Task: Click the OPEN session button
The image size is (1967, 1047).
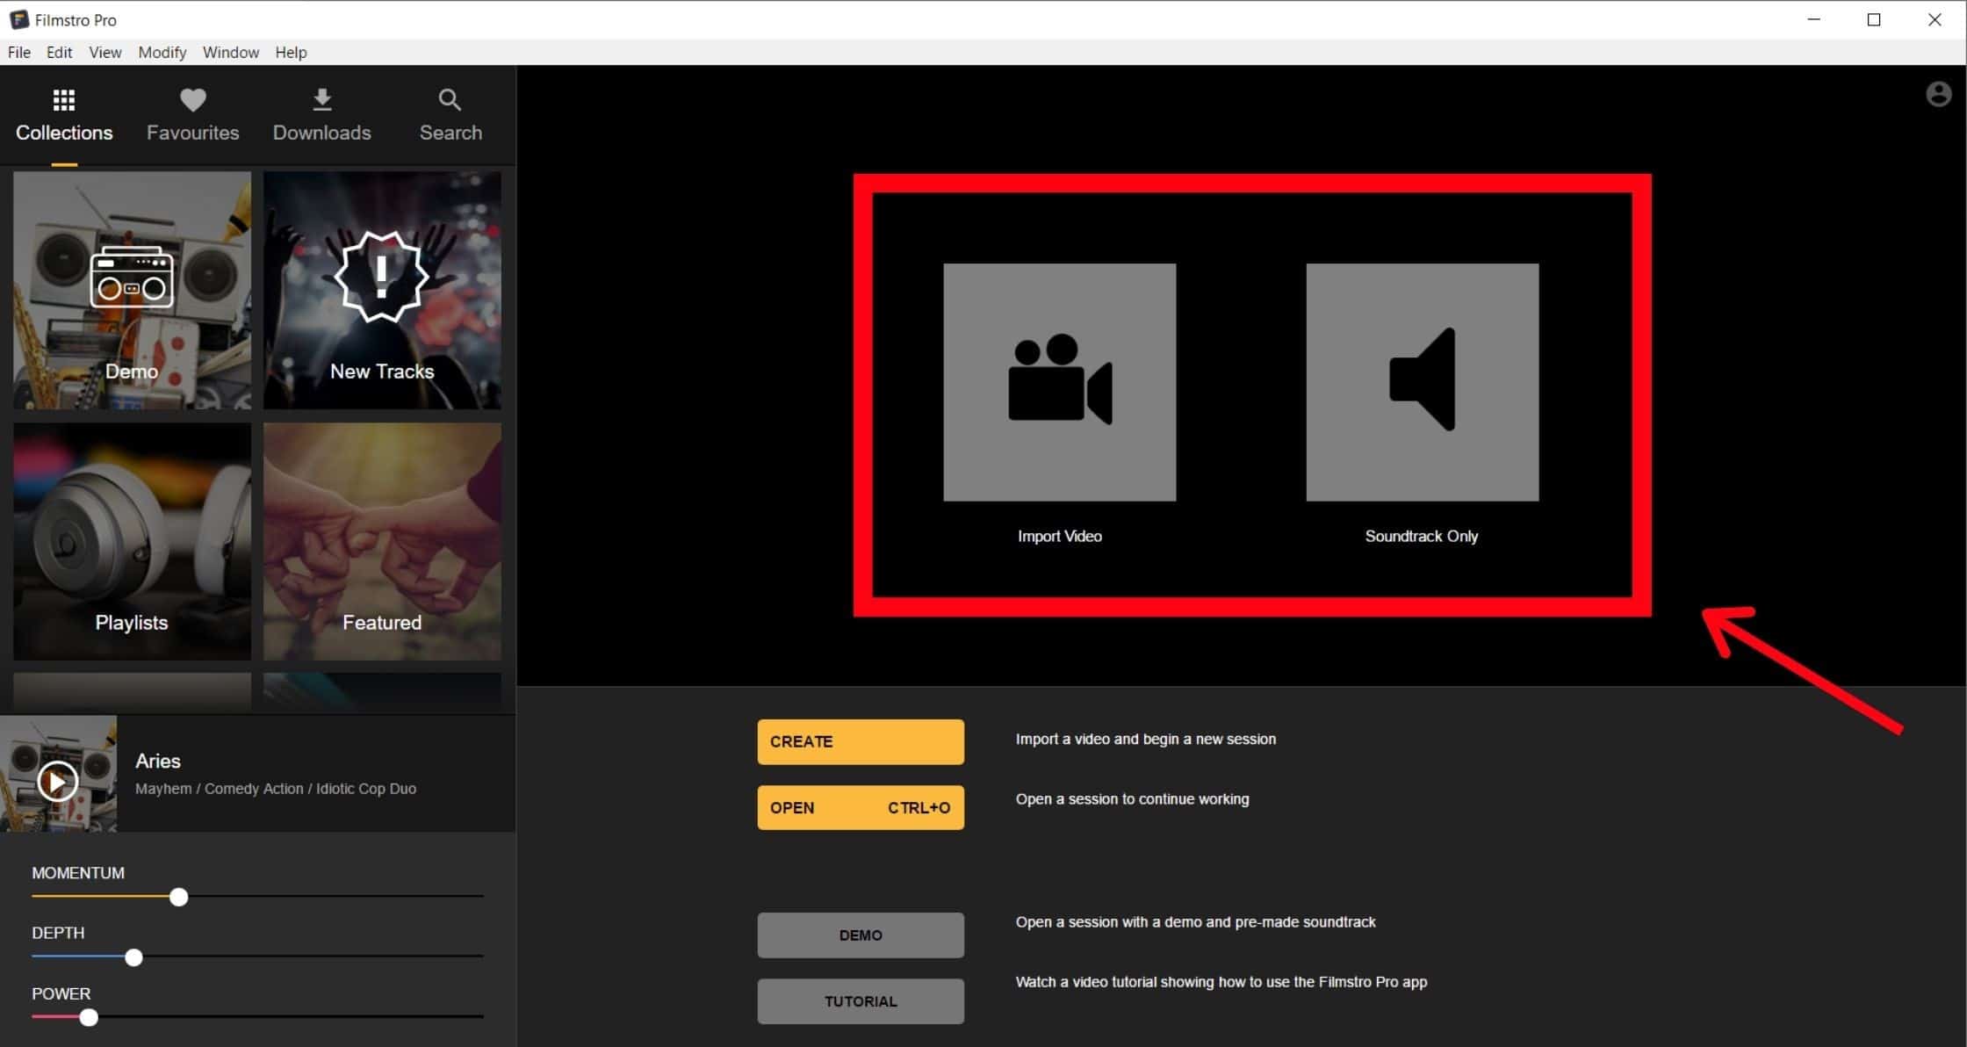Action: [x=860, y=807]
